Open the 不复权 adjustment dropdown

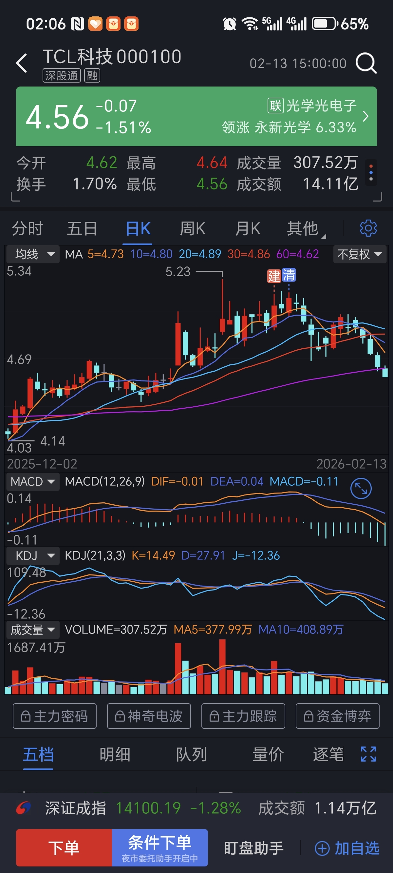tap(360, 254)
